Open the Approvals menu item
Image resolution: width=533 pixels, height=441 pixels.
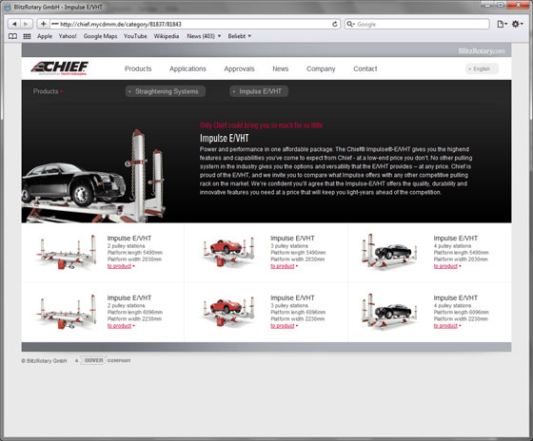click(x=239, y=69)
